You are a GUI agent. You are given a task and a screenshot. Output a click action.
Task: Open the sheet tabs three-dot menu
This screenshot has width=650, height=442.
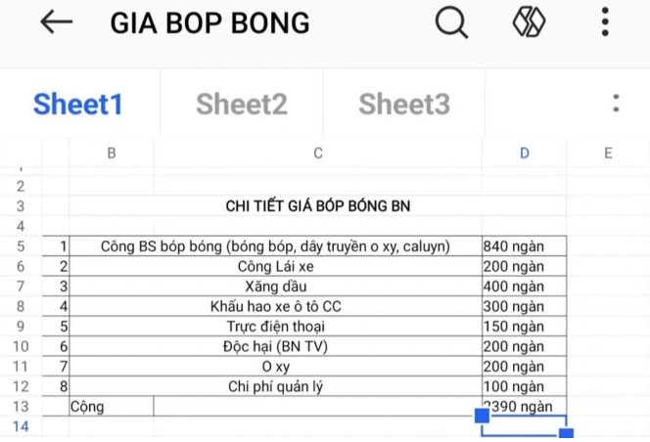[x=616, y=104]
